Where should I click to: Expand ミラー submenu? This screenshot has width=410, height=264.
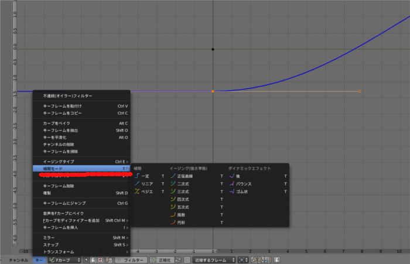pyautogui.click(x=81, y=238)
